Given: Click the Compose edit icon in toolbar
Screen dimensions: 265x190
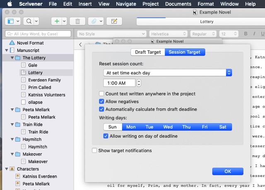Looking at the screenshot, I should point(114,21).
